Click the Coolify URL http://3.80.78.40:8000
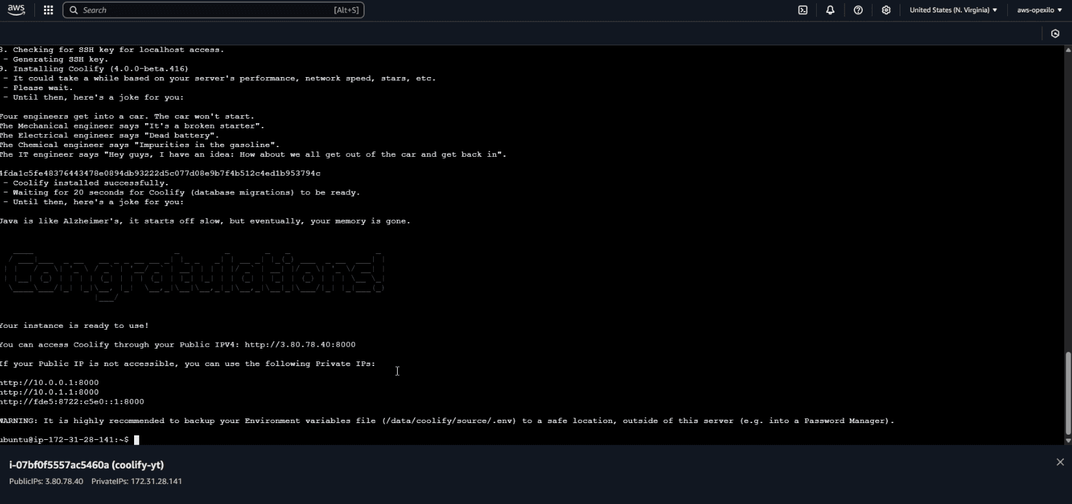Image resolution: width=1072 pixels, height=504 pixels. coord(300,345)
